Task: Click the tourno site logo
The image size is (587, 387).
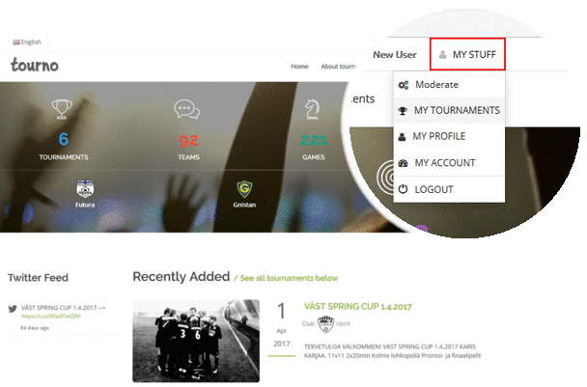Action: point(35,65)
